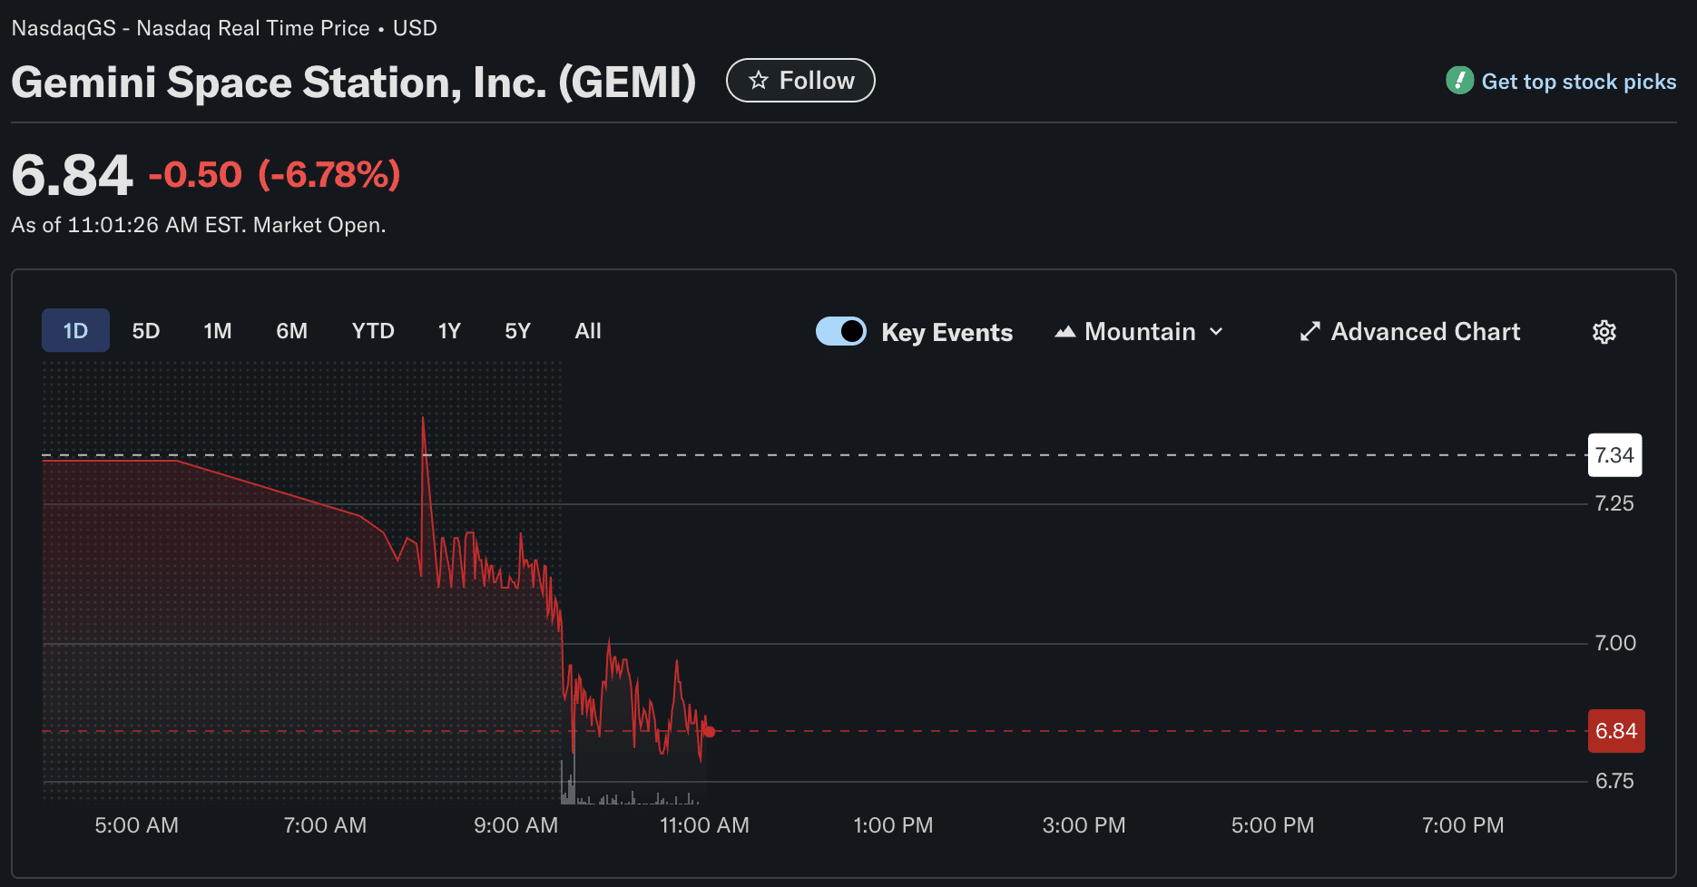Click the Advanced Chart text link
The height and width of the screenshot is (887, 1697).
[x=1425, y=332]
